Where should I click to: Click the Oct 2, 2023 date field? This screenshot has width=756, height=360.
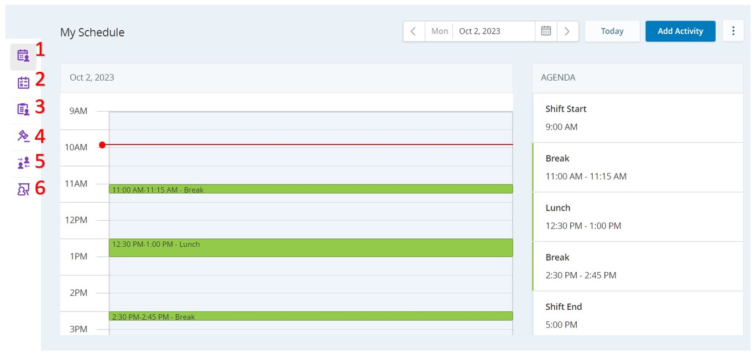pyautogui.click(x=492, y=31)
